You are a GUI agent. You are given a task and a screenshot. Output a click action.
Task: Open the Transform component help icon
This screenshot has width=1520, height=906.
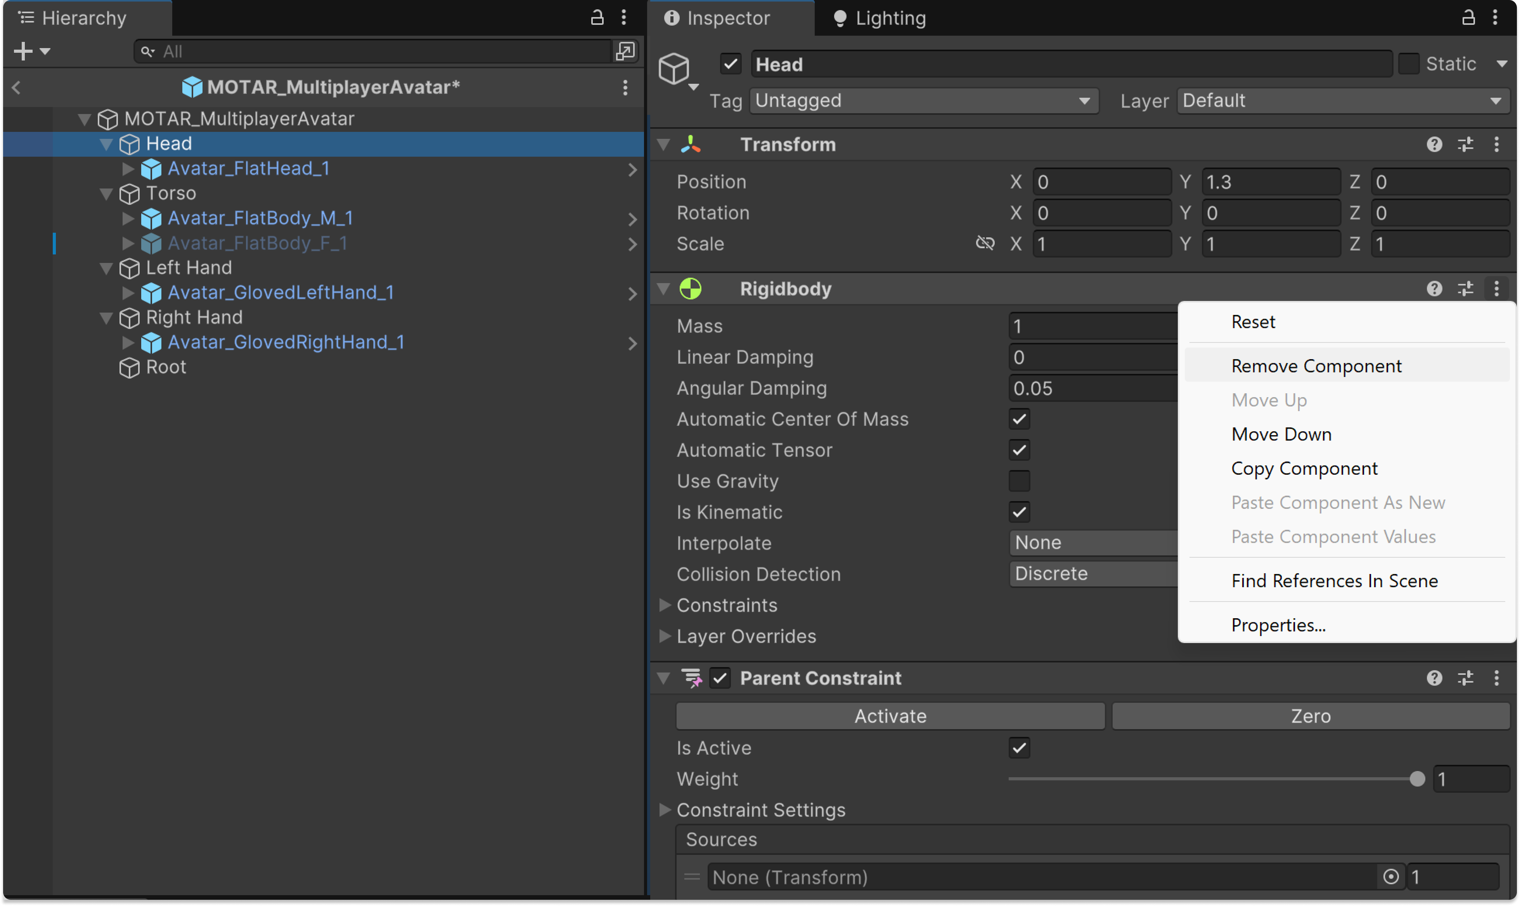click(x=1434, y=145)
